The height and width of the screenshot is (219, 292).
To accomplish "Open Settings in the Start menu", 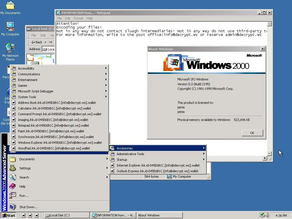I will pyautogui.click(x=59, y=168).
